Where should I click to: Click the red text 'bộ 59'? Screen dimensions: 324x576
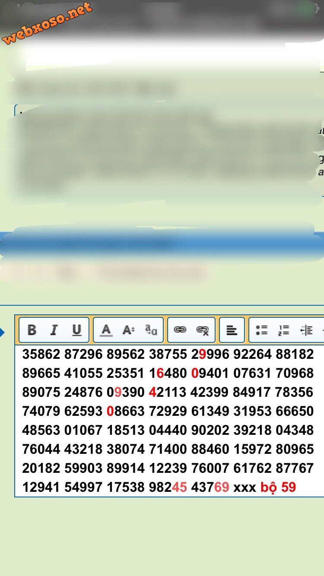coord(278,487)
